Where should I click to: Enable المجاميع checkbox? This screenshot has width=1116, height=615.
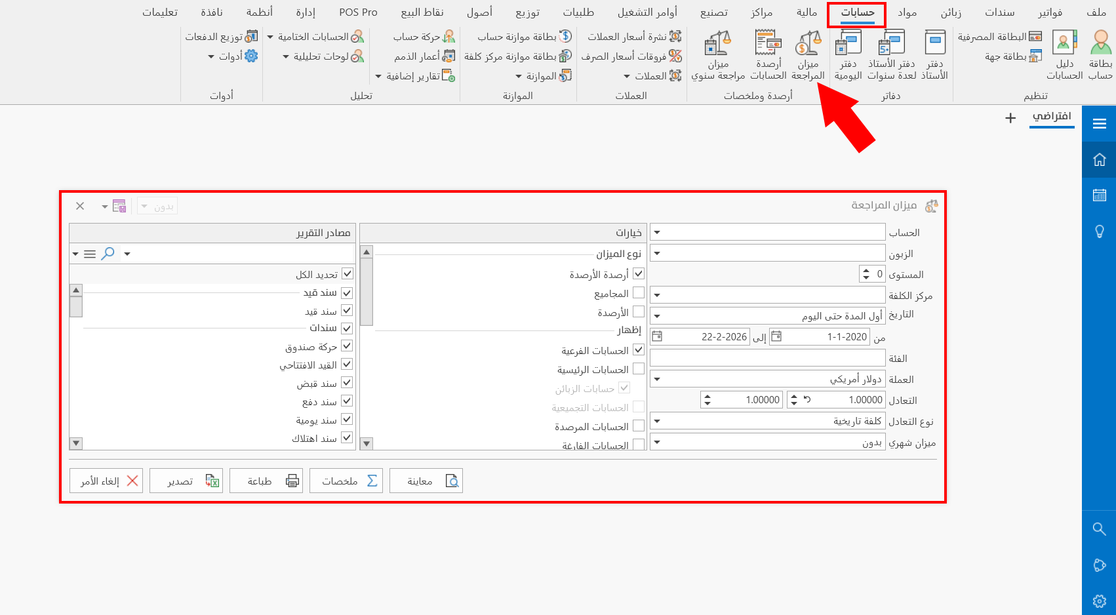[639, 292]
